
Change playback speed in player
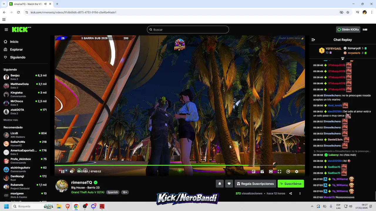[288, 171]
